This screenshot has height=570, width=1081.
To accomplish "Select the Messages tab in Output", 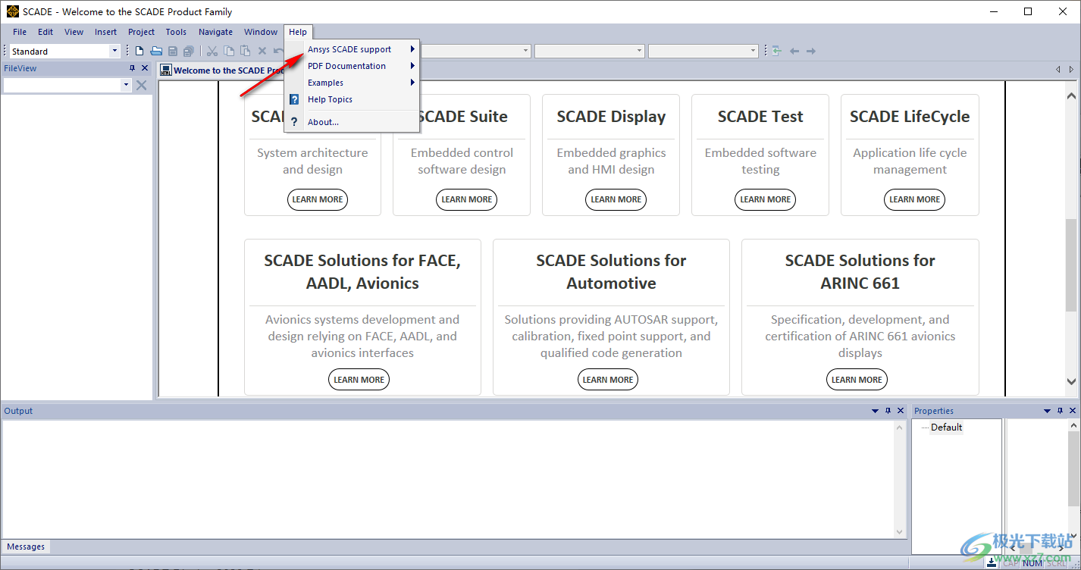I will coord(26,547).
